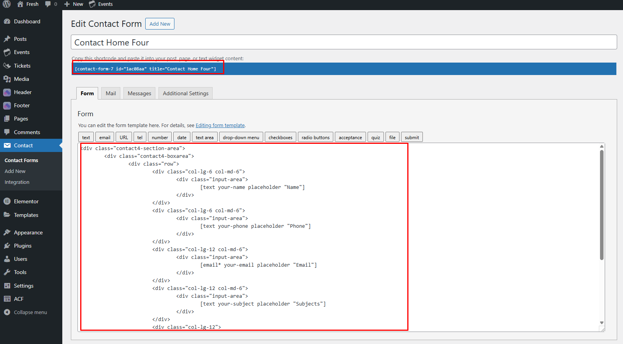
Task: Click the Comments speech bubble icon in sidebar
Action: [7, 132]
